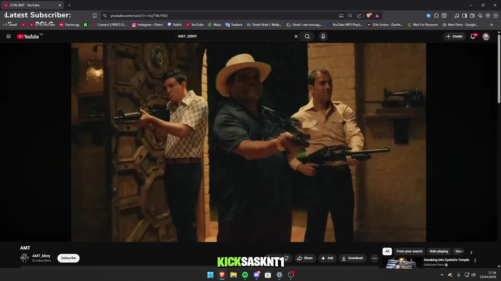
Task: Subscribe to the AMT_bbny channel
Action: 68,258
